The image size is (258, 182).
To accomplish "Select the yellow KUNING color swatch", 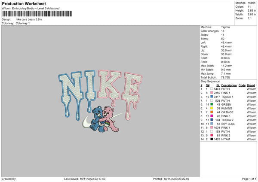I will tap(212, 108).
